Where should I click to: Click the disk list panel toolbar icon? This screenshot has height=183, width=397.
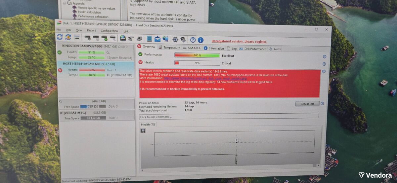tap(77, 38)
